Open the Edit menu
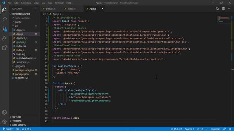The image size is (234, 131). pos(16,3)
